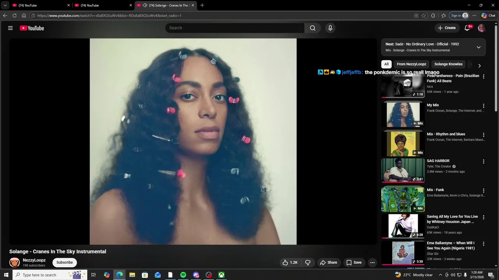Open Xbox app from taskbar
499x280 pixels.
[x=221, y=275]
